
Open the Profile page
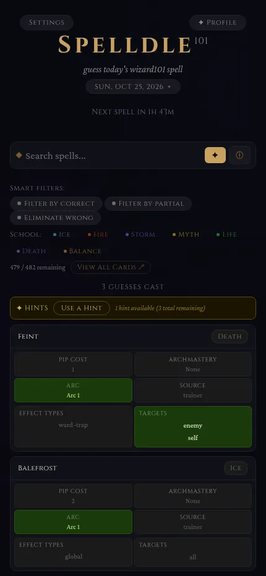(x=217, y=22)
